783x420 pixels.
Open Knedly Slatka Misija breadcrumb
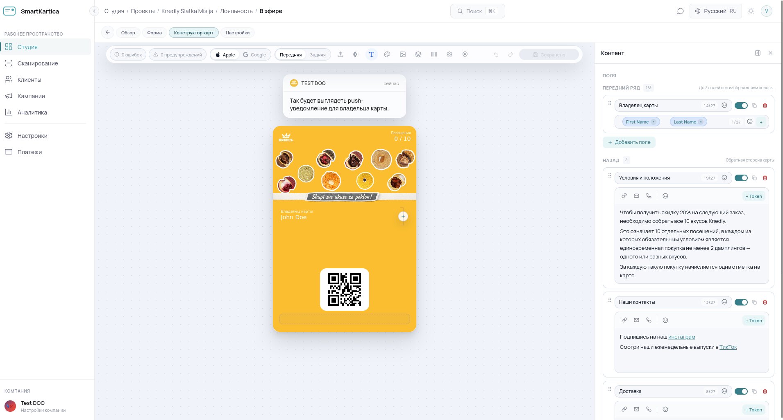[187, 11]
